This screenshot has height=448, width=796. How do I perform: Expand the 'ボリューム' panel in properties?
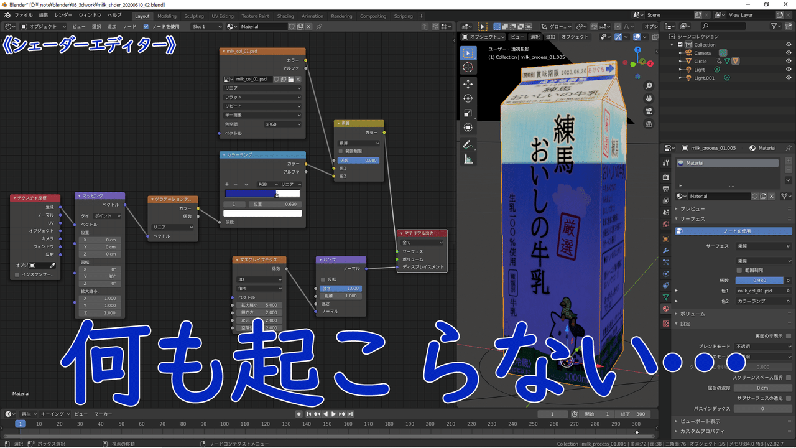click(692, 314)
